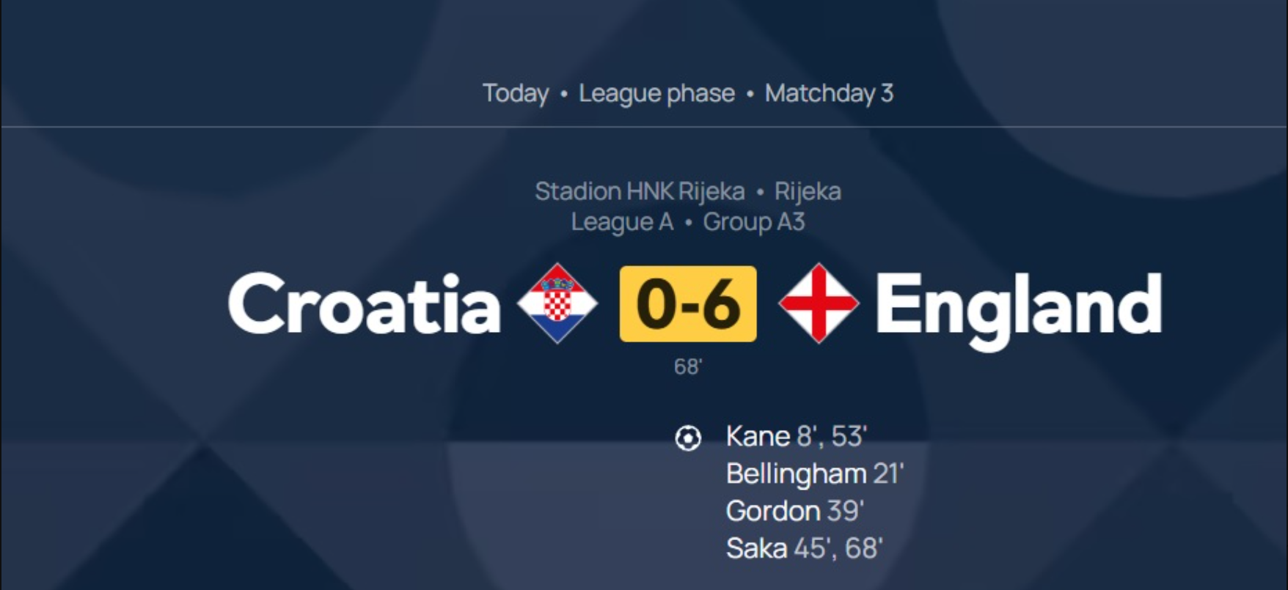Select the 68' match minute indicator
This screenshot has height=590, width=1288.
pyautogui.click(x=688, y=366)
